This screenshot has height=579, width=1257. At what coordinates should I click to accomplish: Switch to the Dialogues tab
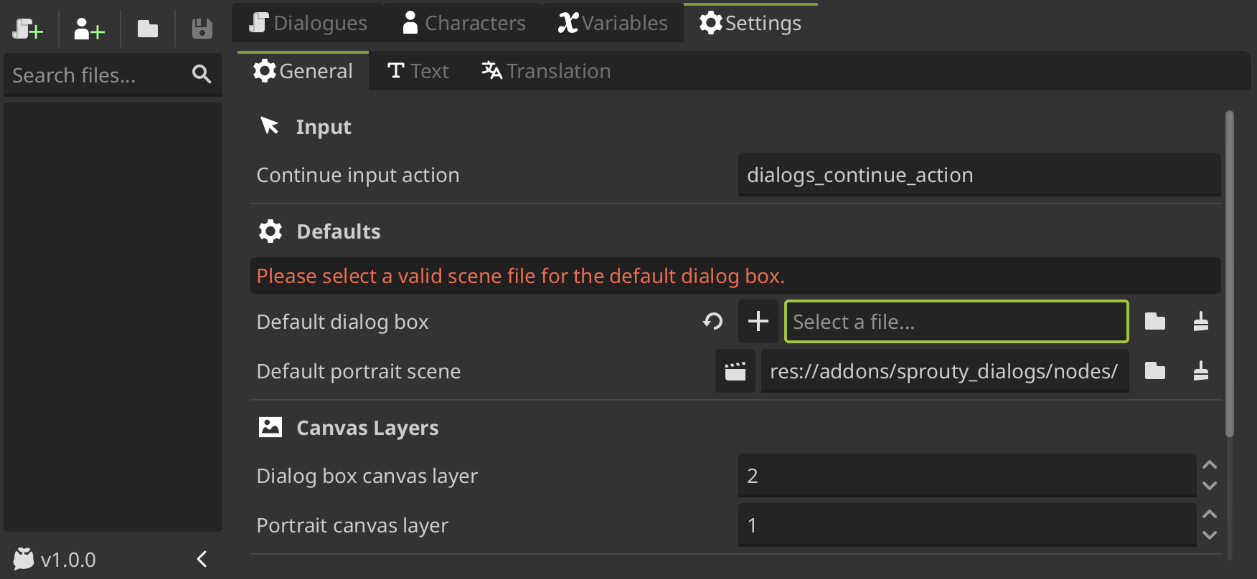point(308,23)
